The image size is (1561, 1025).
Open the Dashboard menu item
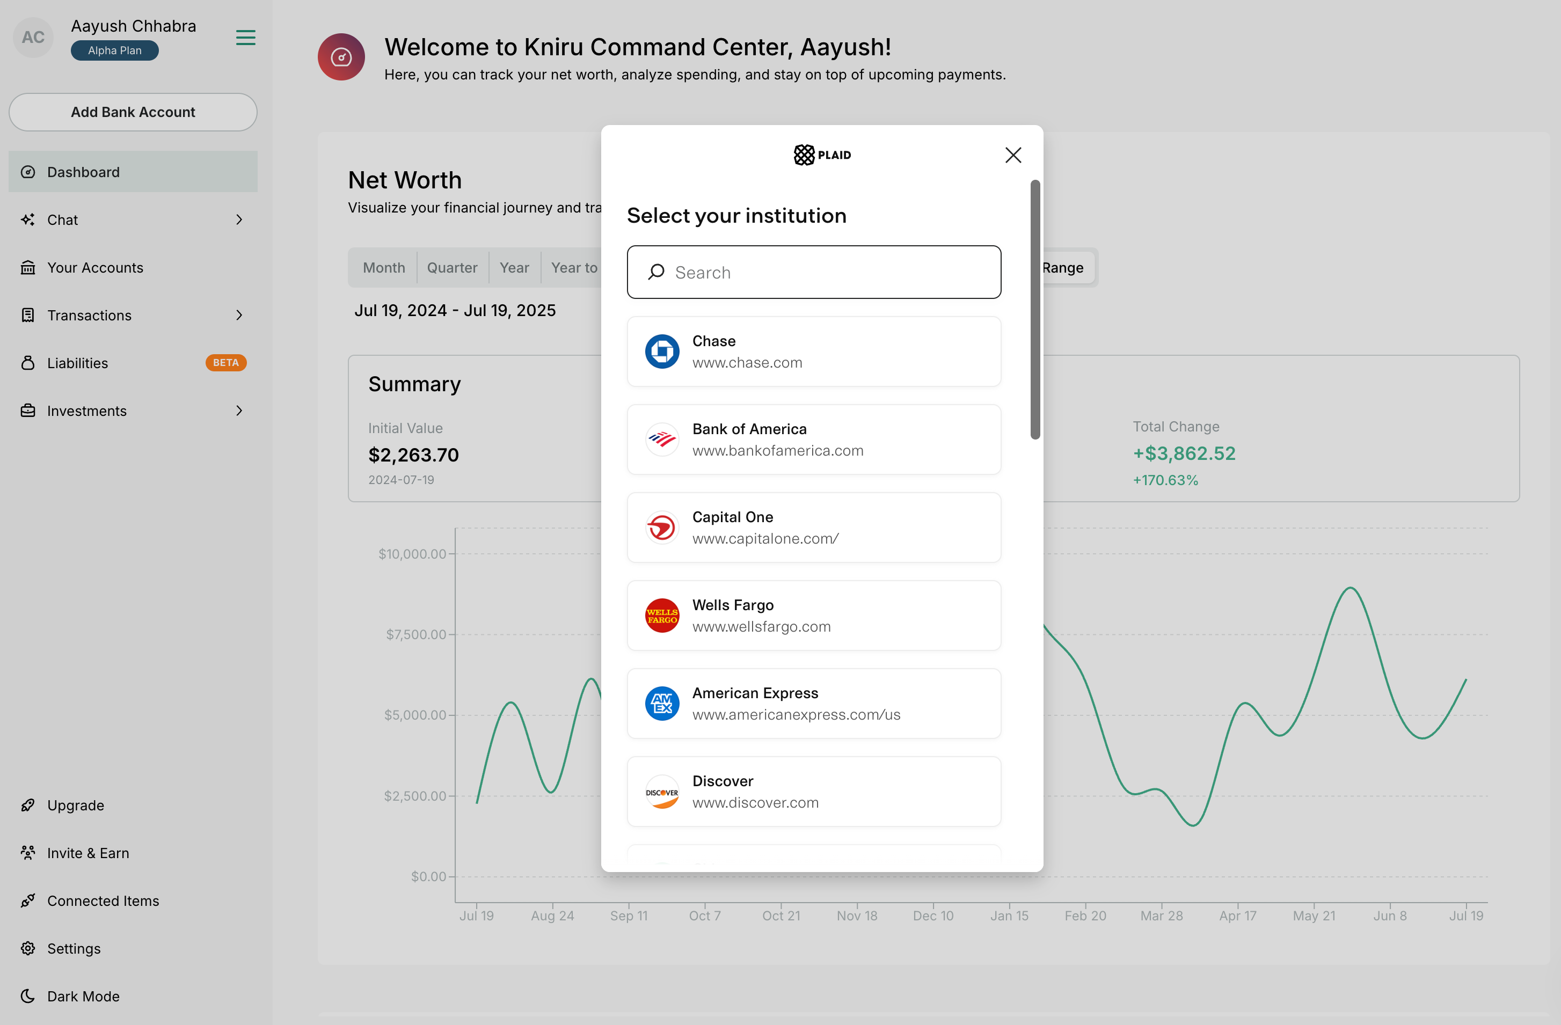tap(133, 172)
